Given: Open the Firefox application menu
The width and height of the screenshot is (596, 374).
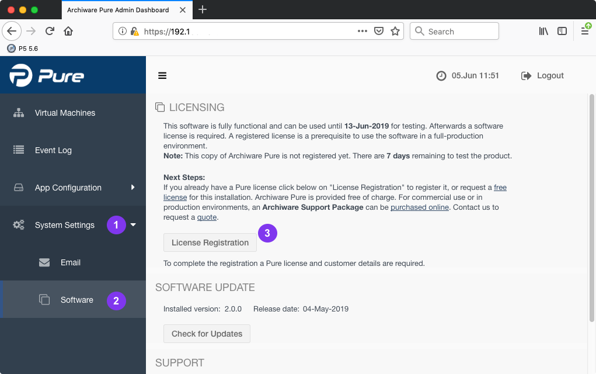Looking at the screenshot, I should click(x=585, y=32).
